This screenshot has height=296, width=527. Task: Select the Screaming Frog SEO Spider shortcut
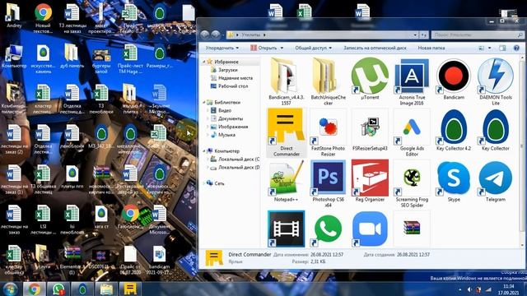click(412, 184)
